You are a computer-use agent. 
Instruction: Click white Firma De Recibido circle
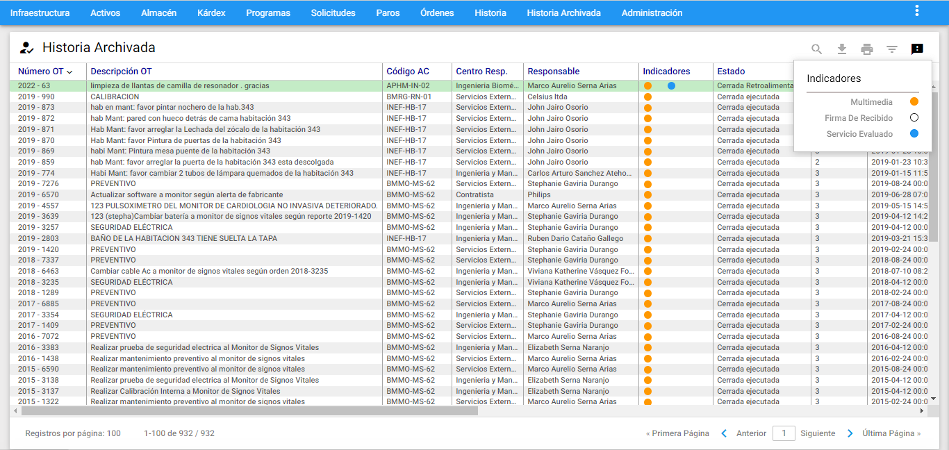click(x=914, y=118)
